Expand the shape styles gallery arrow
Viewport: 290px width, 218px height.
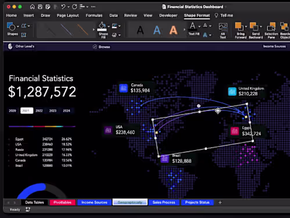tap(94, 30)
